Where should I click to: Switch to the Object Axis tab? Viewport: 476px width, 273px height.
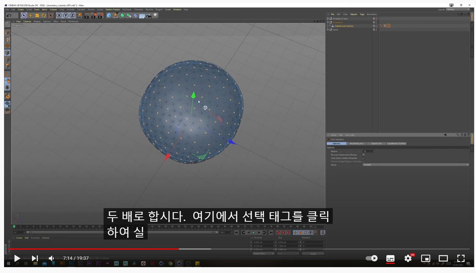pyautogui.click(x=376, y=144)
